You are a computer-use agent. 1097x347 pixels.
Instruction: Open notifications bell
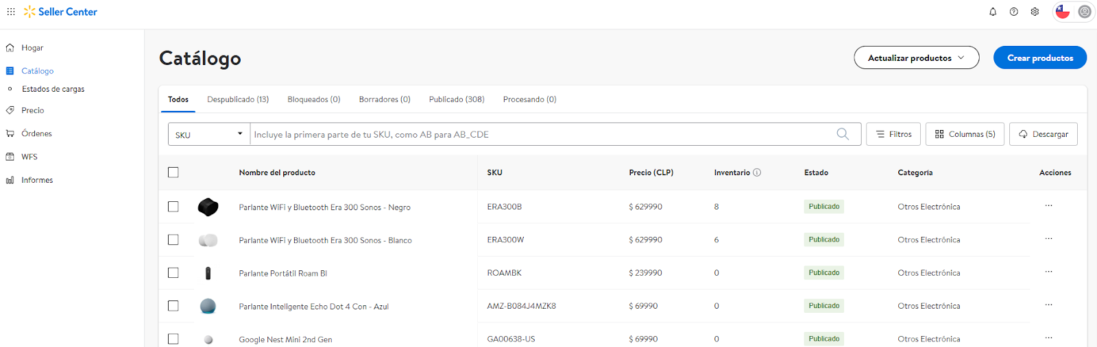pos(993,12)
